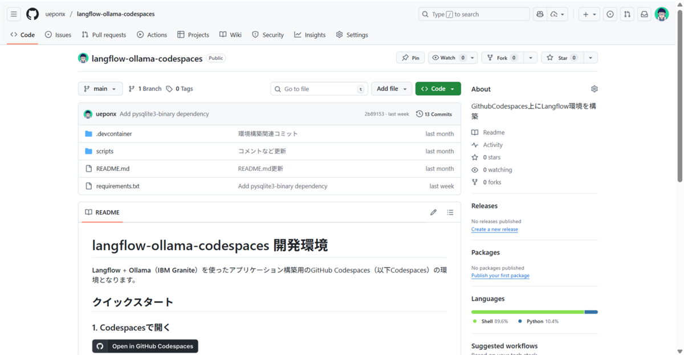
Task: Switch to the Insights tab
Action: (x=310, y=35)
